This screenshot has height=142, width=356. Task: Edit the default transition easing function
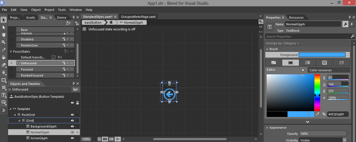[x=54, y=57]
